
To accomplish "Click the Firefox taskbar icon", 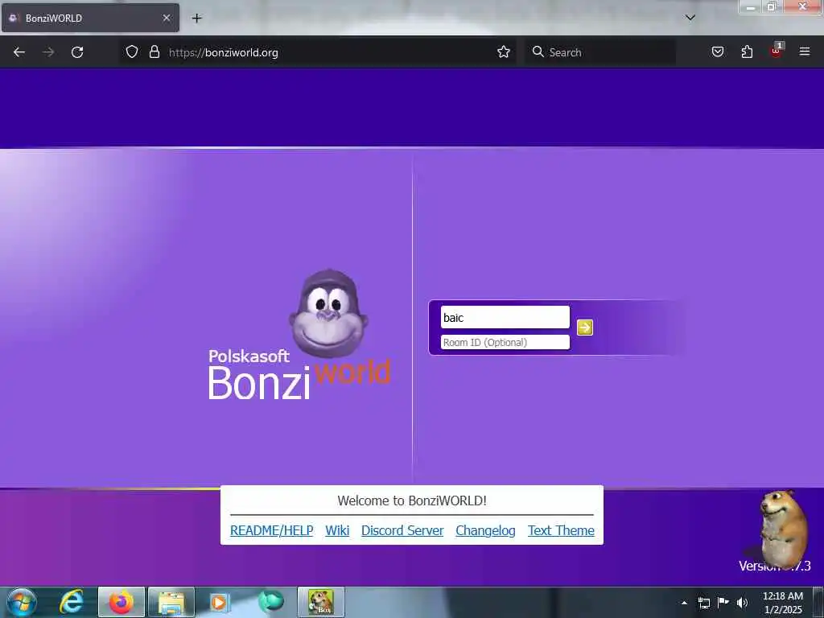I will pyautogui.click(x=122, y=602).
